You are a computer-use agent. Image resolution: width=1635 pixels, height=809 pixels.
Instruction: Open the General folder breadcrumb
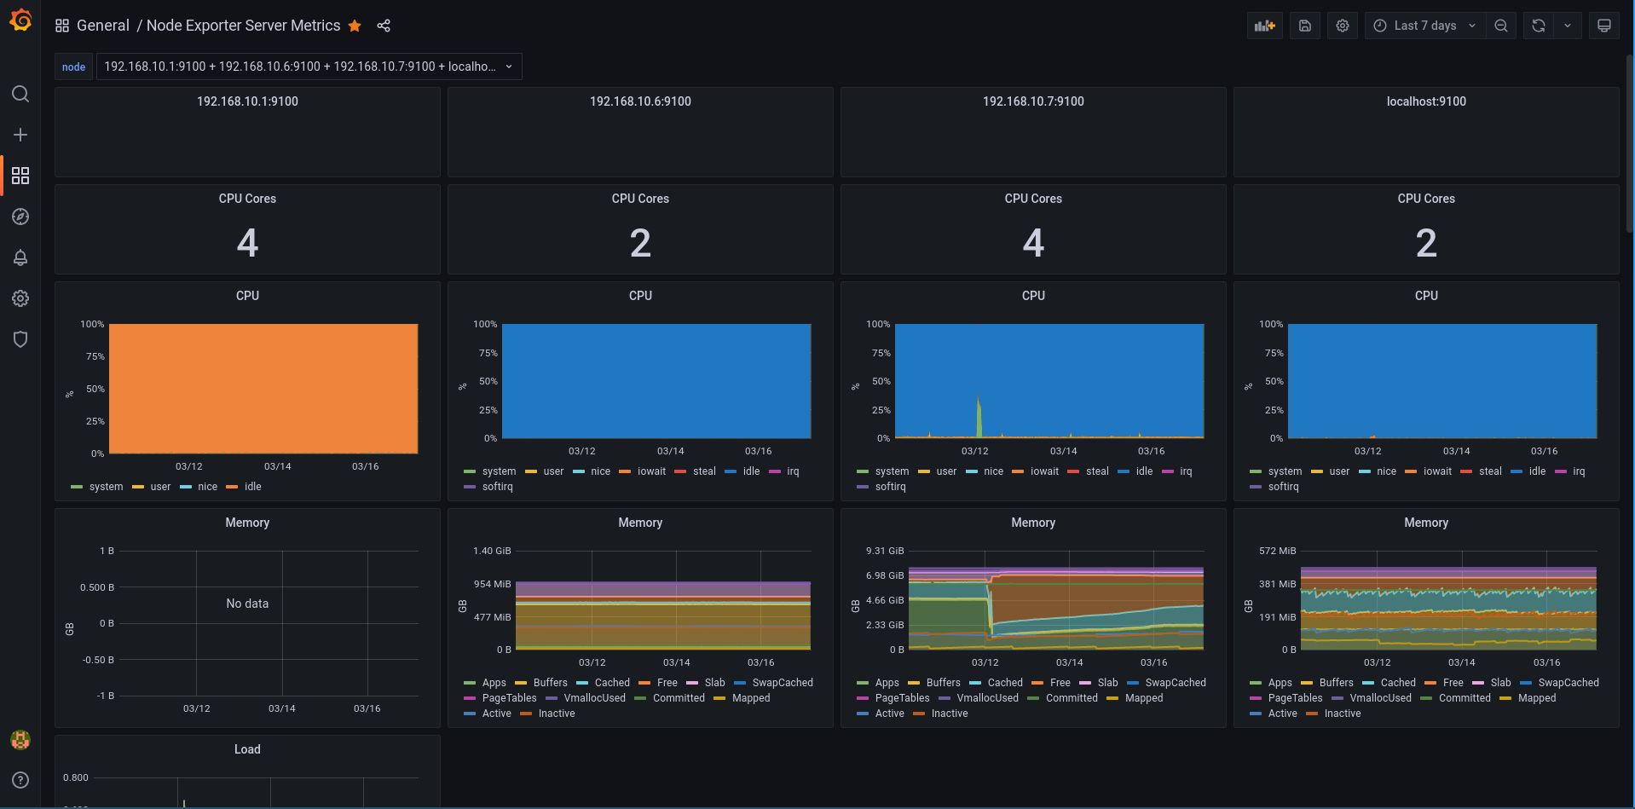pyautogui.click(x=102, y=26)
